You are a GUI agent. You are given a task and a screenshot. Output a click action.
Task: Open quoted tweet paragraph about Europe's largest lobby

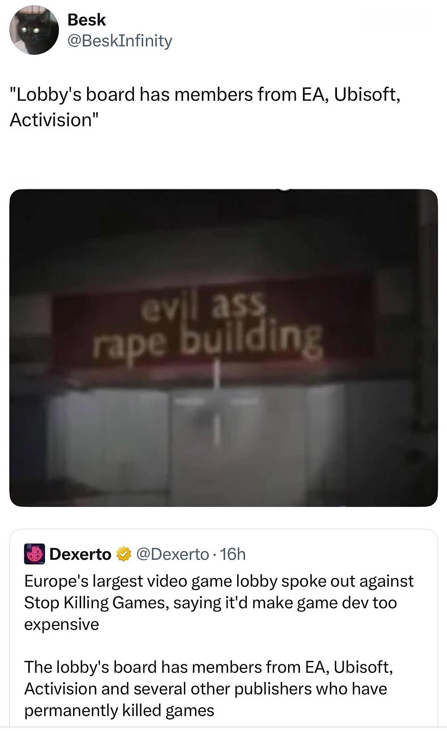219,603
